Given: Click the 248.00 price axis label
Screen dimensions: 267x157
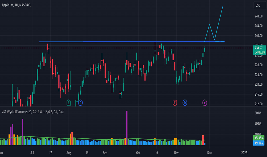Looking at the screenshot, I should tap(258, 16).
